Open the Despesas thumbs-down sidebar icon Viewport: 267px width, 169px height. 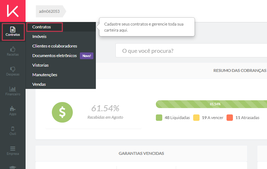pos(13,71)
